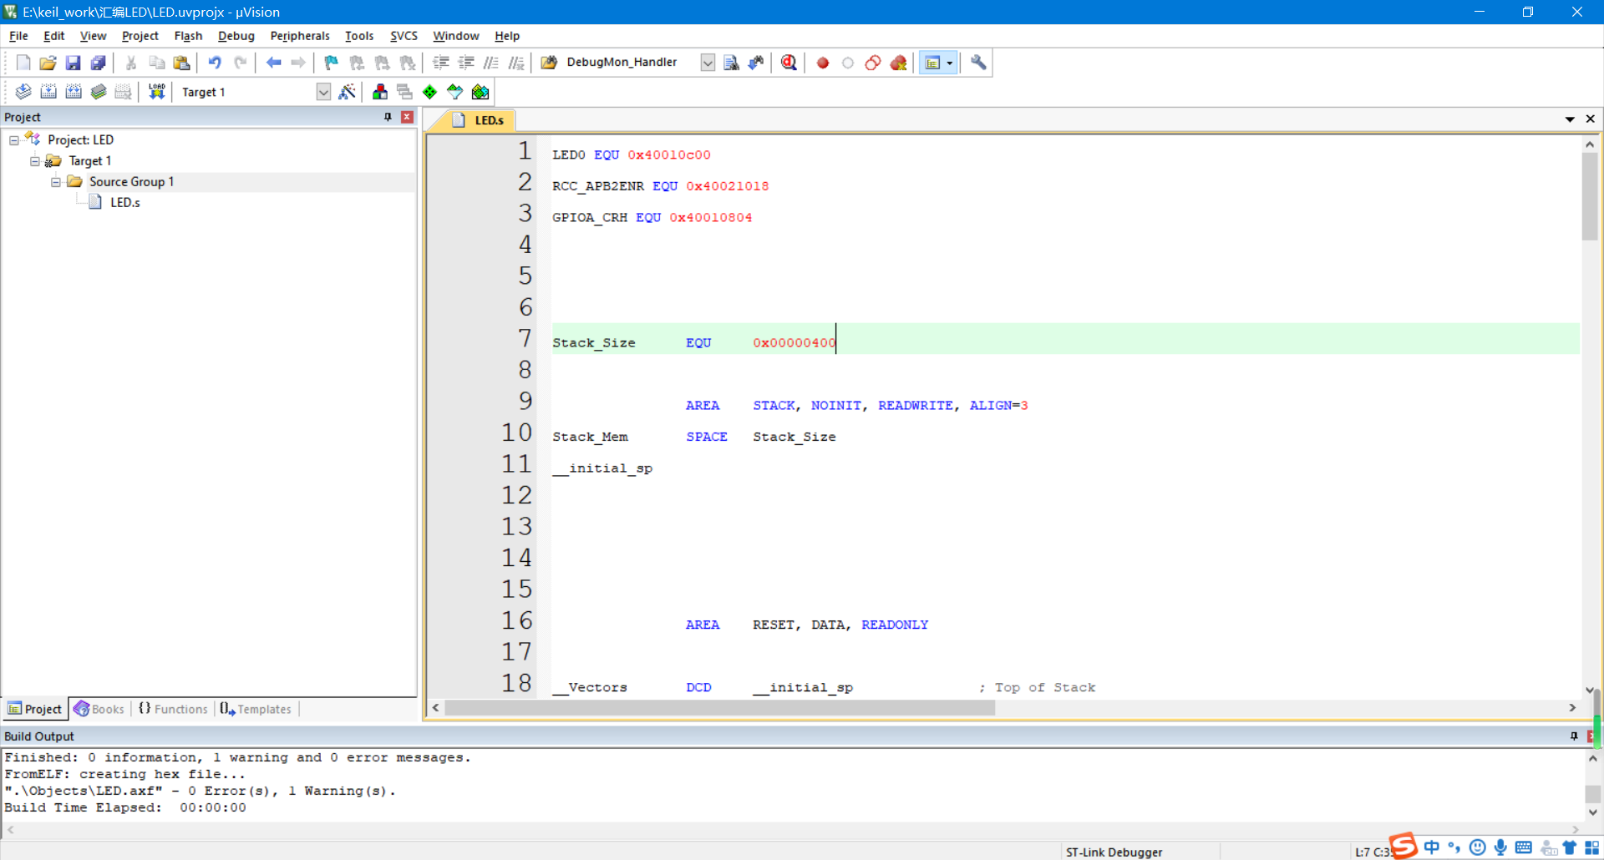Kill all breakpoints icon

[x=898, y=63]
